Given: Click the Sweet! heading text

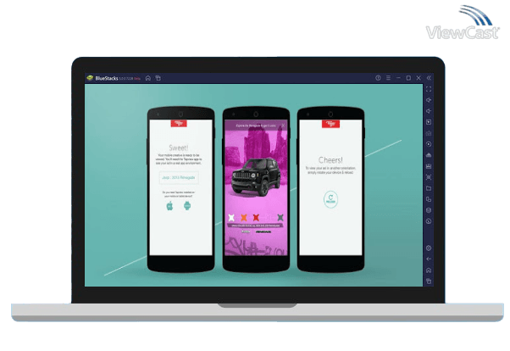Looking at the screenshot, I should [x=178, y=148].
